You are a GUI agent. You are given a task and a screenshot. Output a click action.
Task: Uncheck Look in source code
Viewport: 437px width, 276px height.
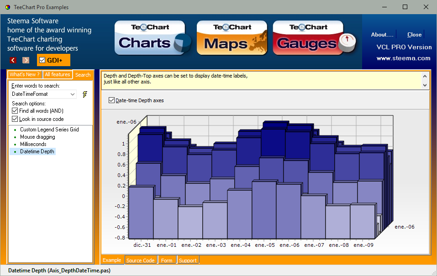(x=15, y=119)
